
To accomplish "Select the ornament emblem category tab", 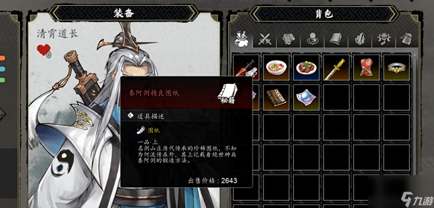I will [383, 39].
